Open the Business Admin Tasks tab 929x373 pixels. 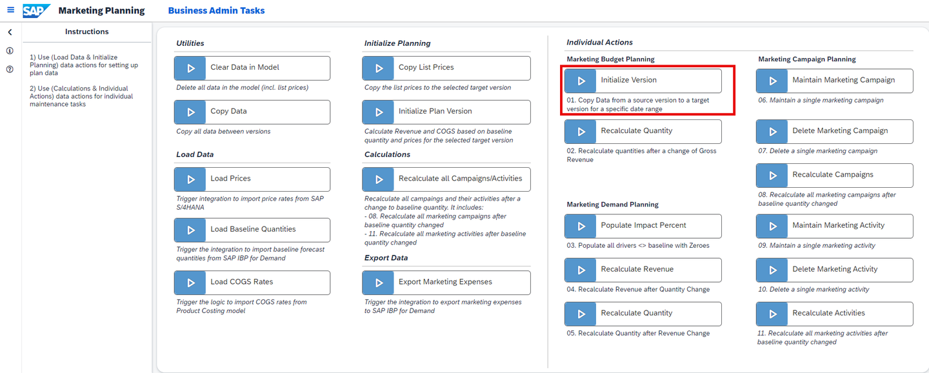point(216,10)
